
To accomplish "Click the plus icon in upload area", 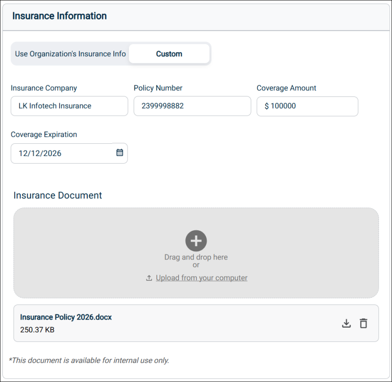I will coord(196,241).
